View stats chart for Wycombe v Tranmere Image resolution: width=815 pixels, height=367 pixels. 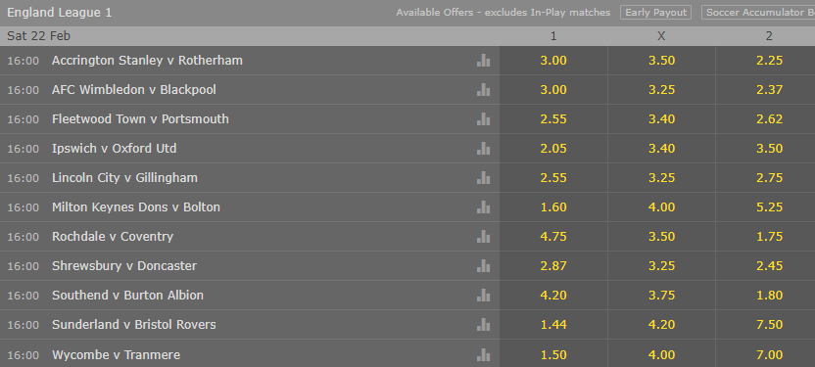point(483,354)
